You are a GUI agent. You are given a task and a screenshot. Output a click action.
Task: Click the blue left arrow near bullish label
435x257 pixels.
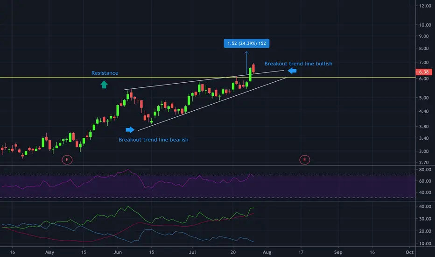tap(292, 71)
